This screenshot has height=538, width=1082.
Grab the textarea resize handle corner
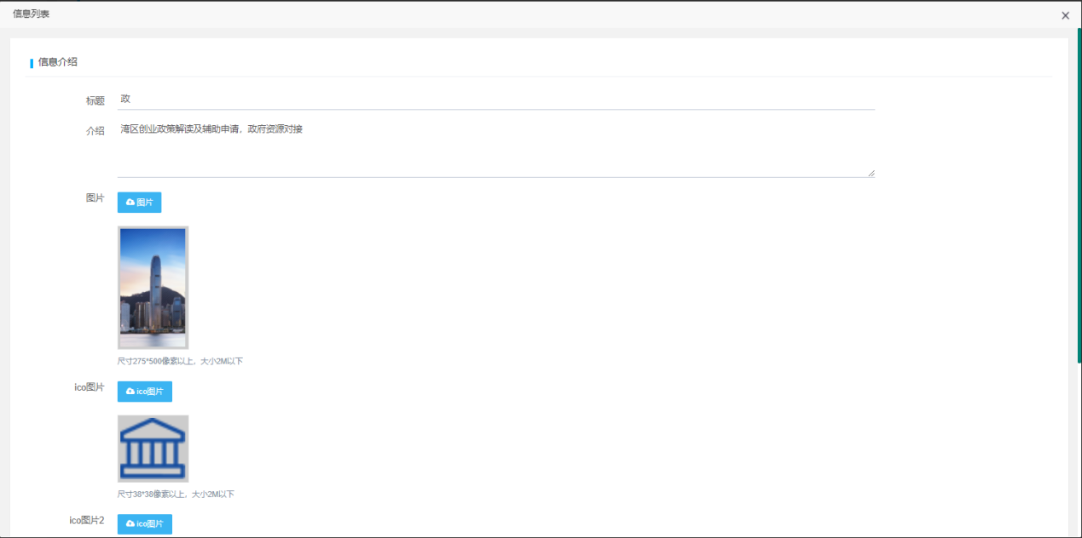click(x=871, y=174)
